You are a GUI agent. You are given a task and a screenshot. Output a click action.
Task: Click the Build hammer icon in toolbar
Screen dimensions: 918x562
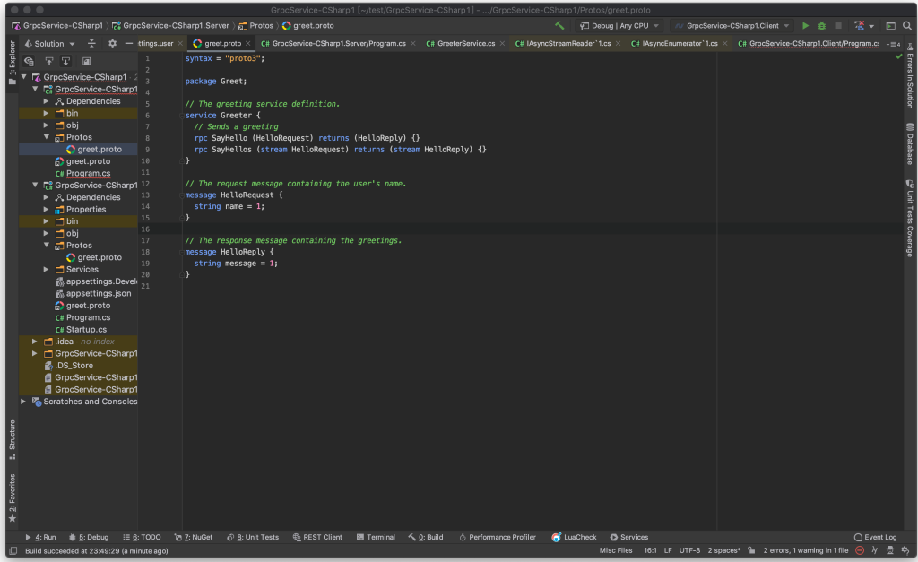pyautogui.click(x=559, y=26)
